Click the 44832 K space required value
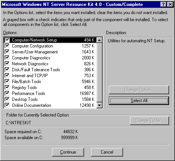 71,132
